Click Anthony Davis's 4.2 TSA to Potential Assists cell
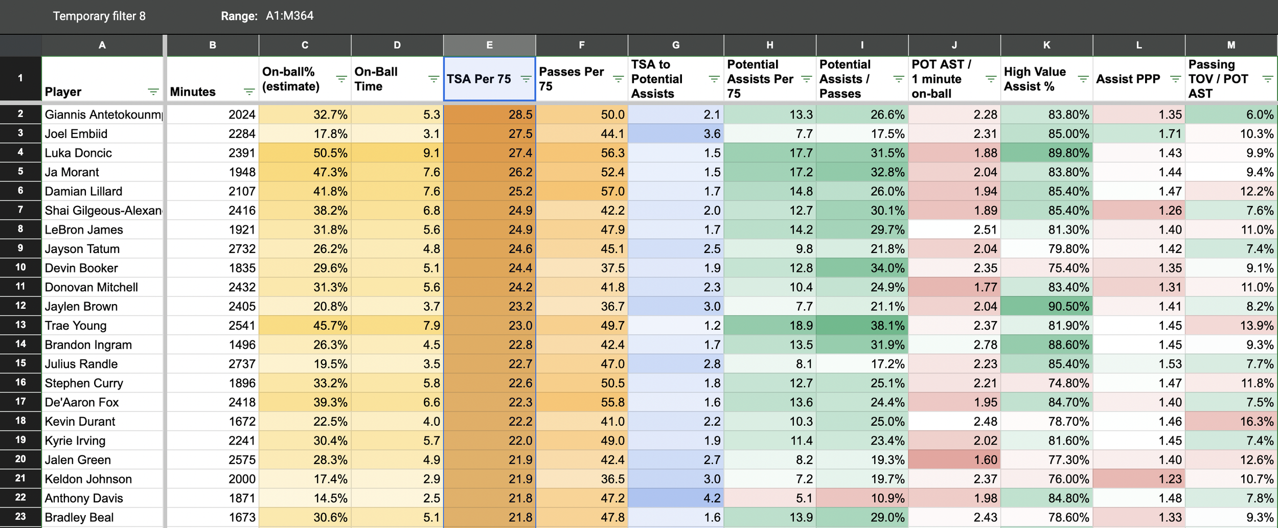Screen dimensions: 1278x528 click(676, 498)
